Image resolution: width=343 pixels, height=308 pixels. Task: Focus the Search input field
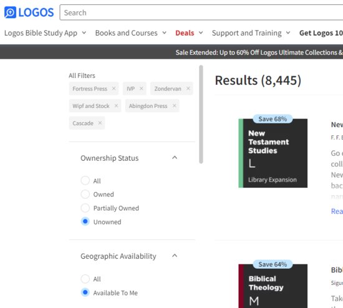point(201,12)
